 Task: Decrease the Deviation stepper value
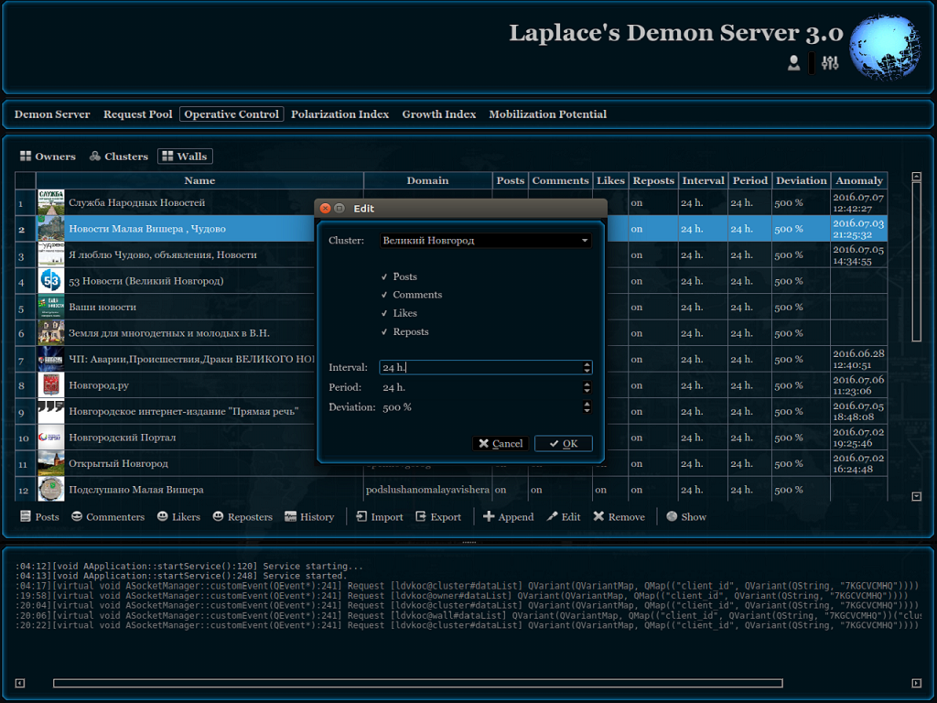point(587,410)
